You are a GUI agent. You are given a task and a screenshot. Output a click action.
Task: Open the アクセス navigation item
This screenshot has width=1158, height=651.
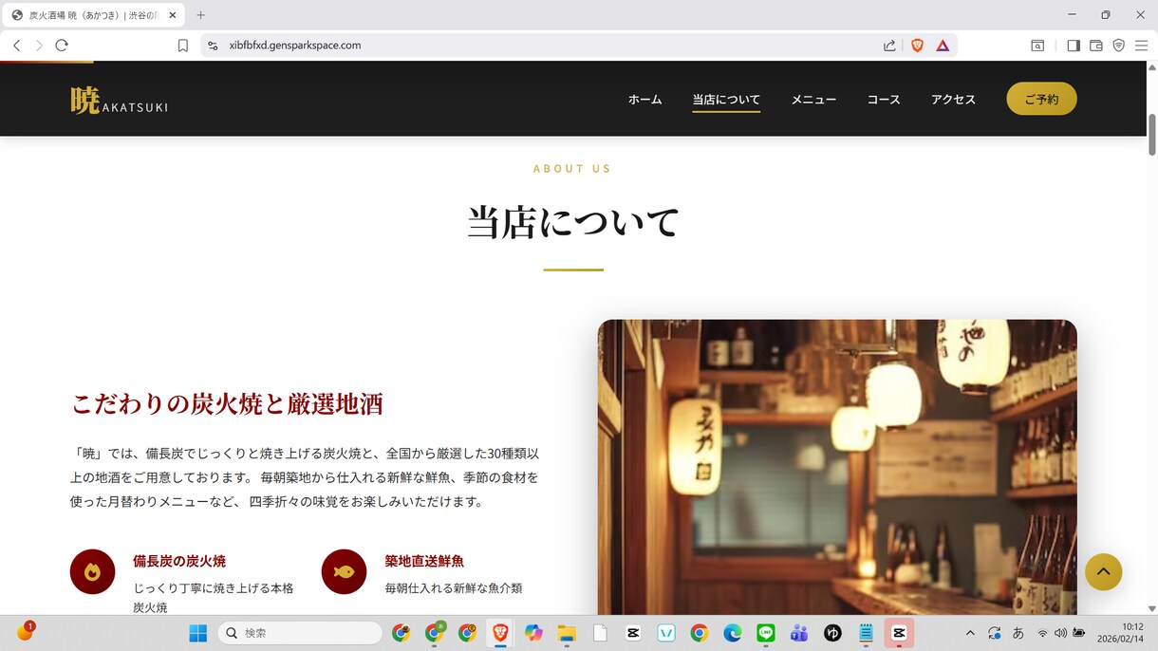tap(953, 99)
